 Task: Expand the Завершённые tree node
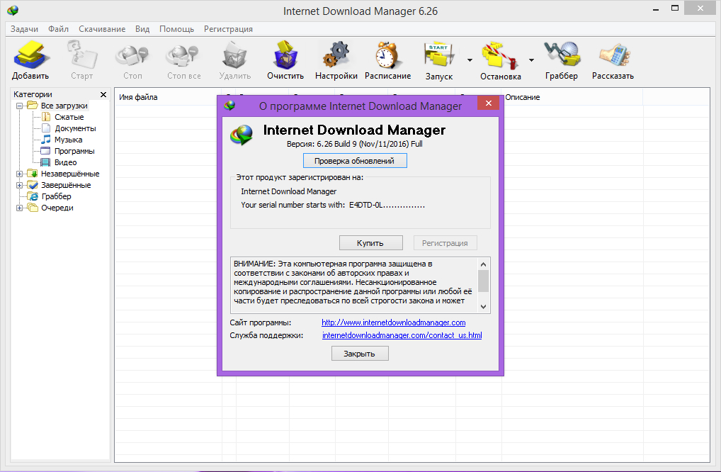(19, 186)
